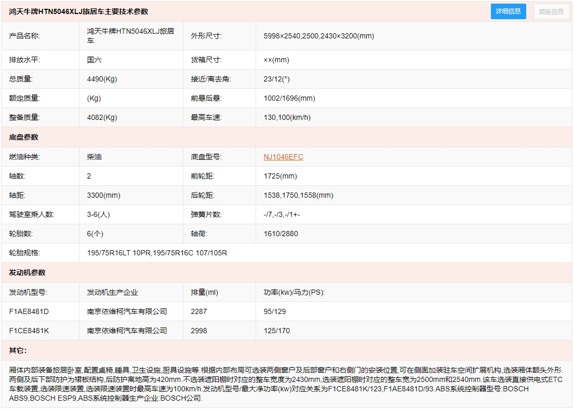Click the 轮胎规格 label

pyautogui.click(x=24, y=253)
